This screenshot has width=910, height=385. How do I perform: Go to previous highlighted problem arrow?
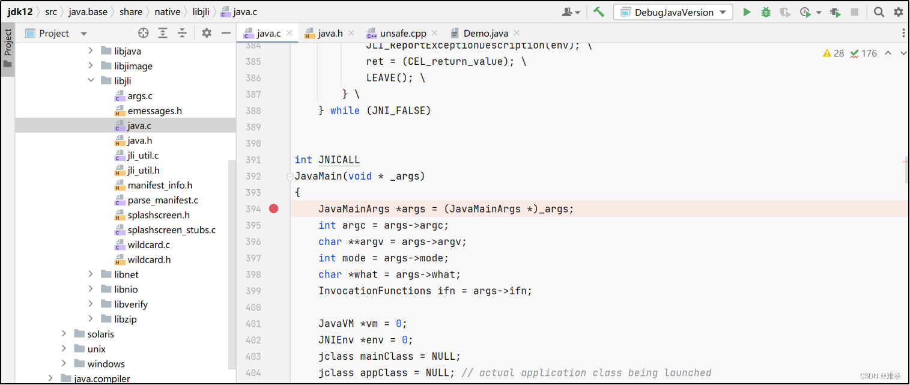click(x=888, y=53)
